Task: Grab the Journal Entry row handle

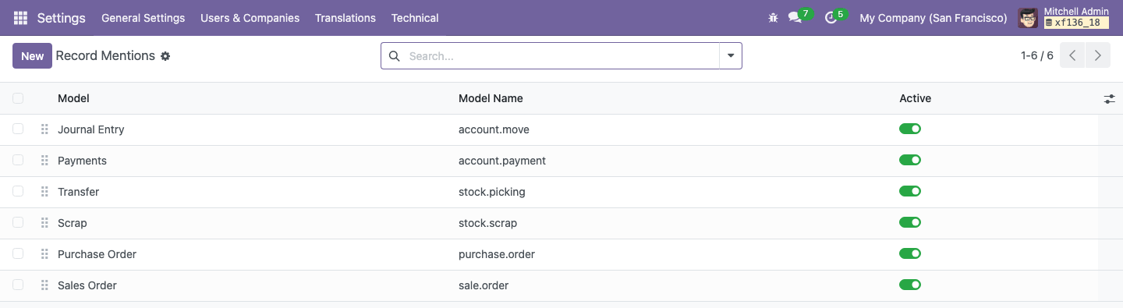Action: 44,129
